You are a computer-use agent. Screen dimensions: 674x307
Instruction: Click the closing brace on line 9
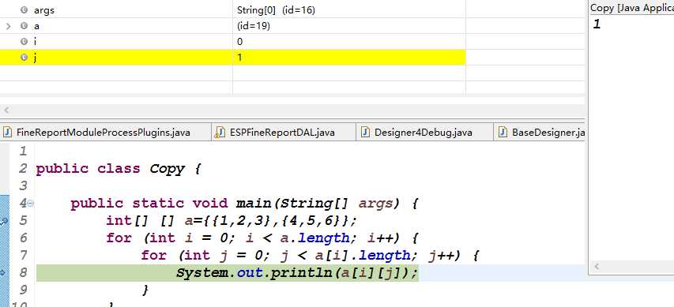pos(145,290)
